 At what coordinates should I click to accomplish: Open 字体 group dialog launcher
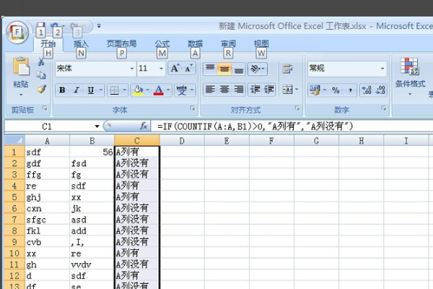[193, 108]
